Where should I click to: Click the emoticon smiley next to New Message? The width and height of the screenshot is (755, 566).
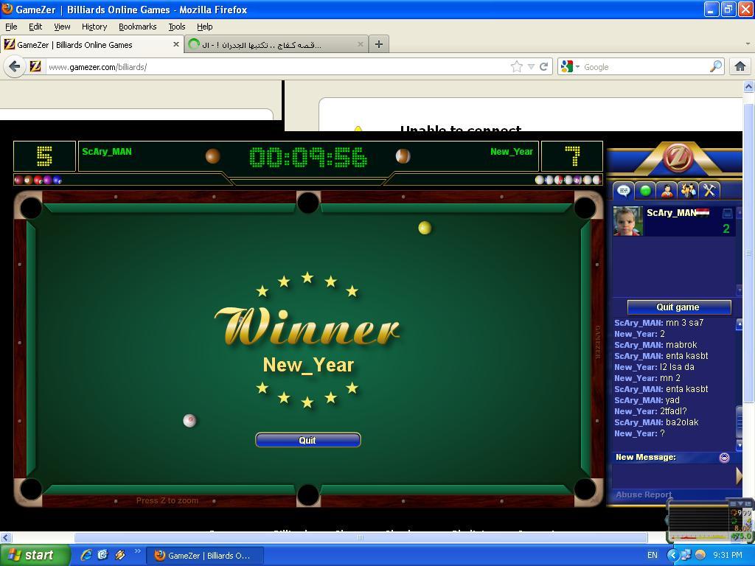point(724,458)
